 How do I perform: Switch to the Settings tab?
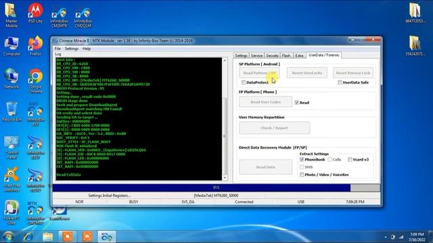241,55
